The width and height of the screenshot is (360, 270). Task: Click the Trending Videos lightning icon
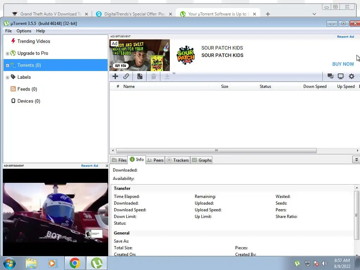(x=13, y=41)
